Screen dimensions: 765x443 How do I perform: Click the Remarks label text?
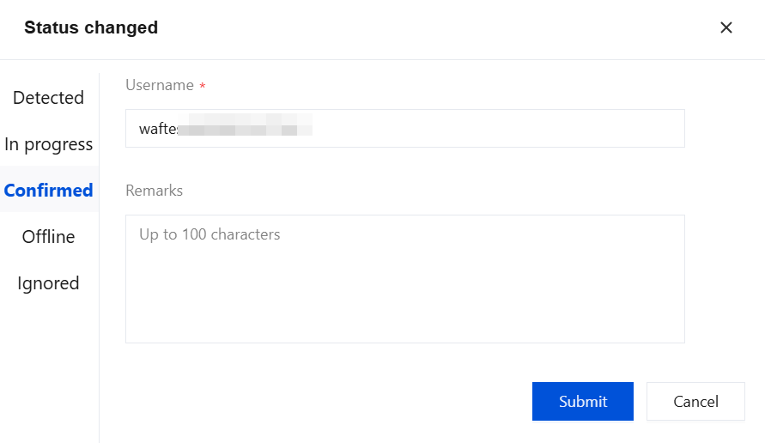point(154,191)
